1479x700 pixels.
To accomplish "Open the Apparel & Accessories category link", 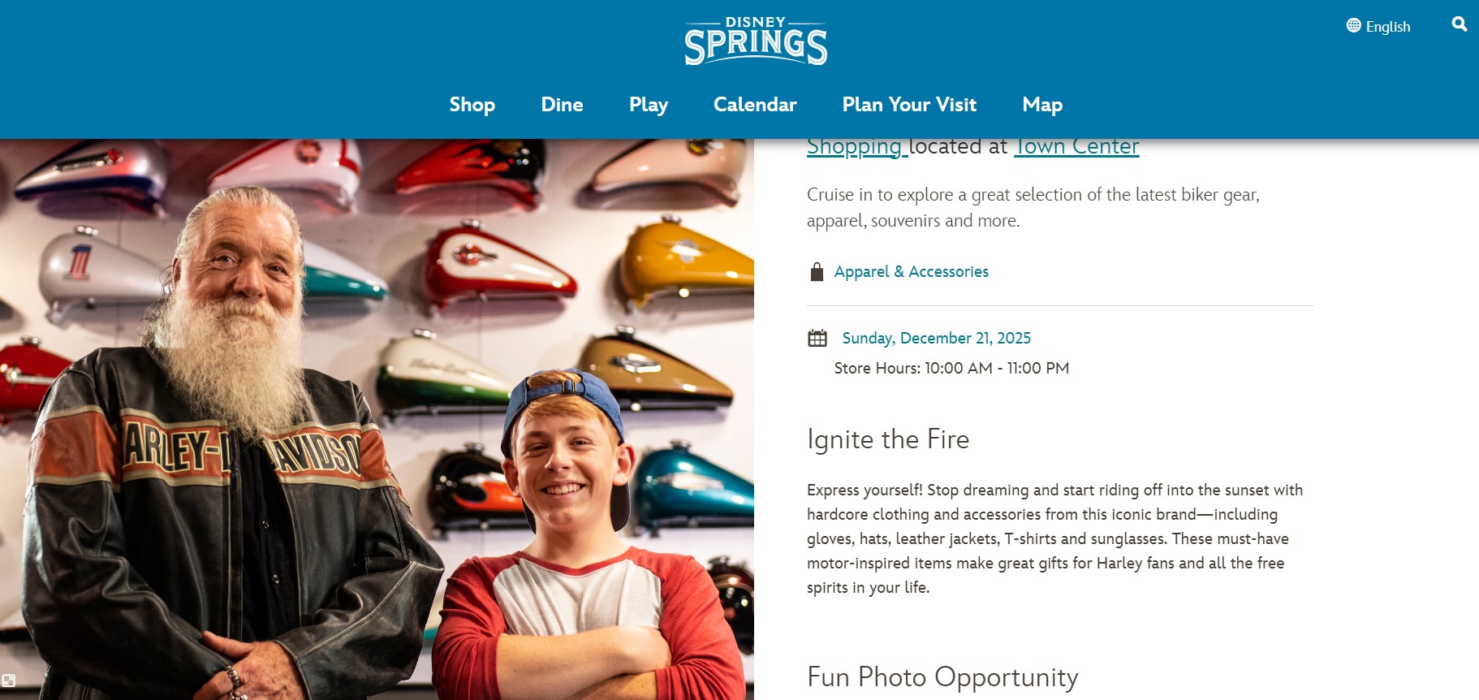I will [x=911, y=272].
